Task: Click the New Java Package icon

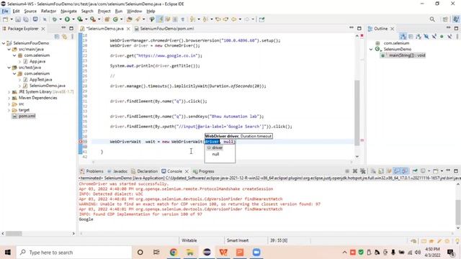Action: (x=107, y=19)
